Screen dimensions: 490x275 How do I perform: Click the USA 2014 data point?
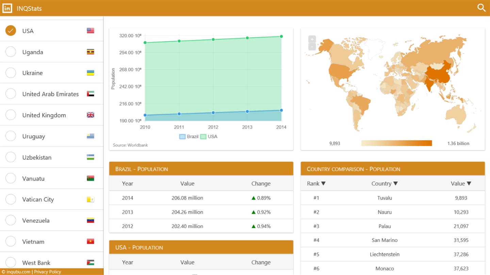click(x=281, y=36)
